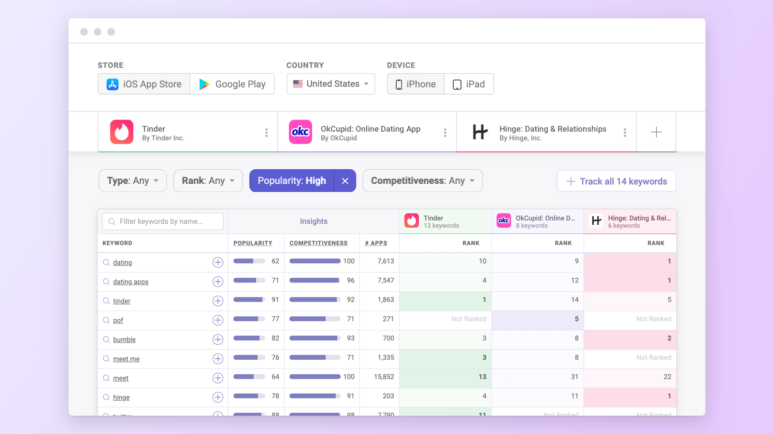Open the dating keyword link
Image resolution: width=773 pixels, height=434 pixels.
122,262
